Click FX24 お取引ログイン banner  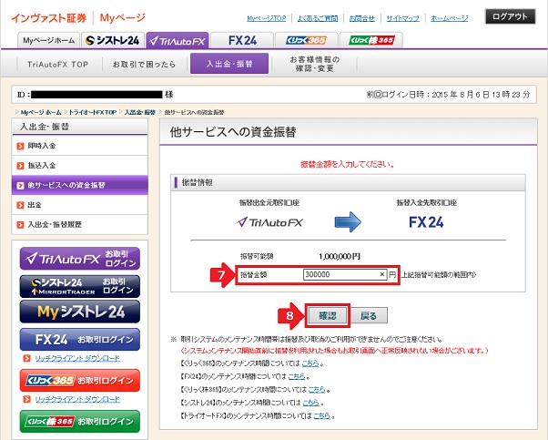[x=80, y=339]
